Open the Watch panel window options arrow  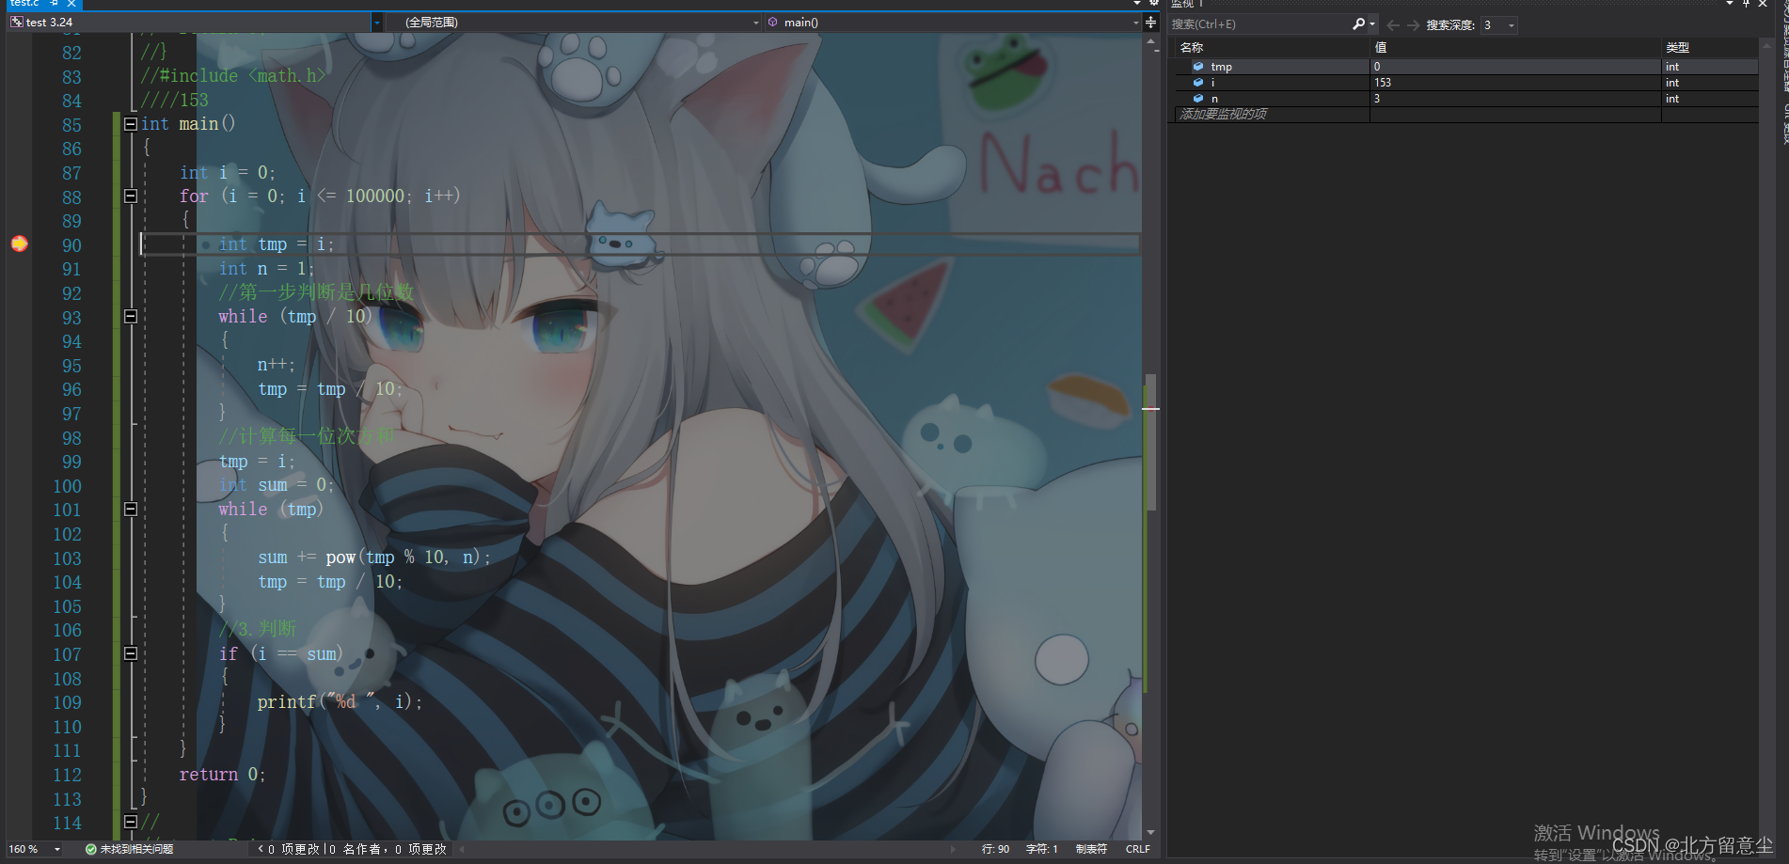[1730, 4]
